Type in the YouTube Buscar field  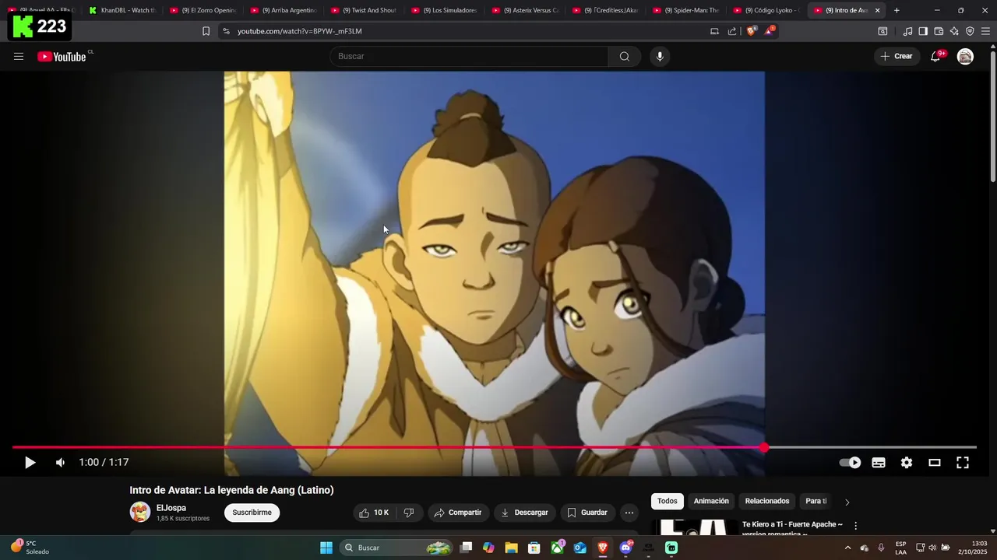[469, 56]
